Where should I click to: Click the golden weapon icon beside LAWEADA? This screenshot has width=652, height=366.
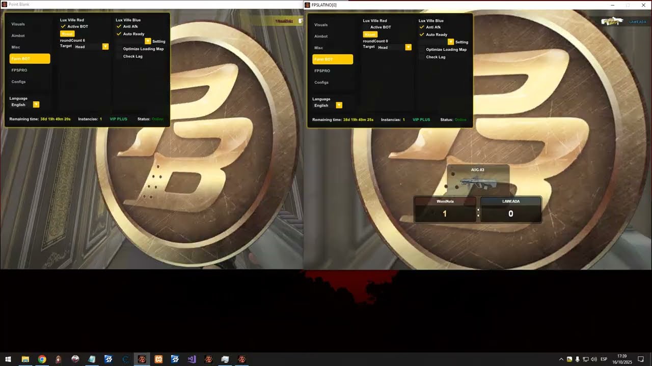pos(612,21)
